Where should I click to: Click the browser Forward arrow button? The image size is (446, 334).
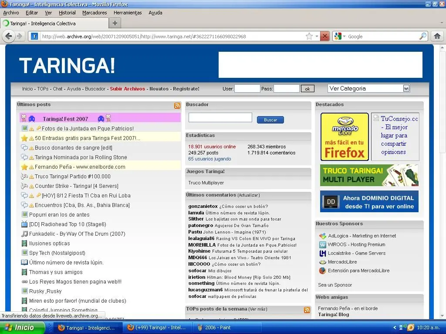click(x=19, y=36)
